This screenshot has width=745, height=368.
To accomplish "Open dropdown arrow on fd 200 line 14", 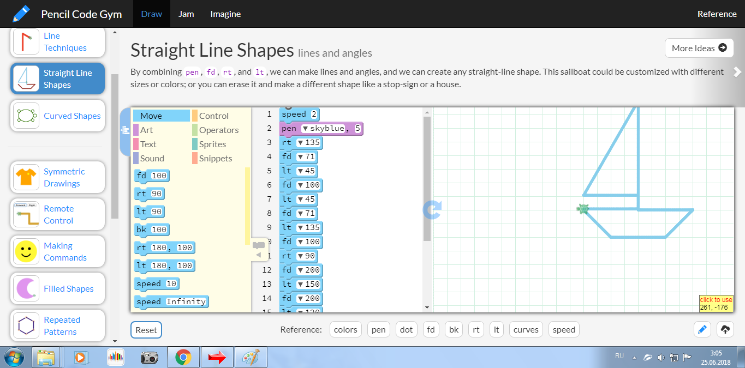I will pyautogui.click(x=300, y=299).
